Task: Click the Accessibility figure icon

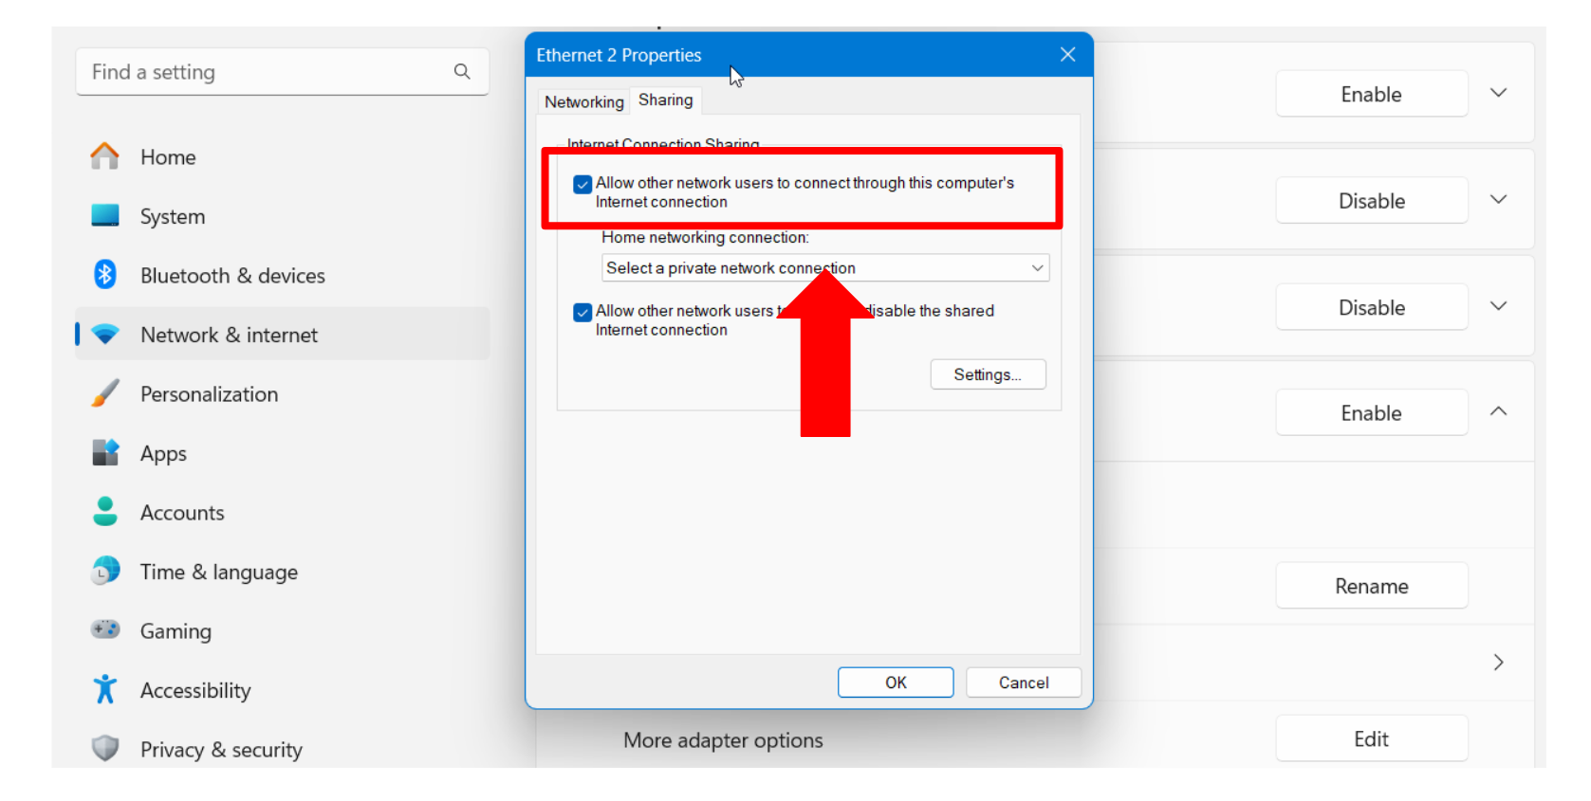Action: (x=104, y=689)
